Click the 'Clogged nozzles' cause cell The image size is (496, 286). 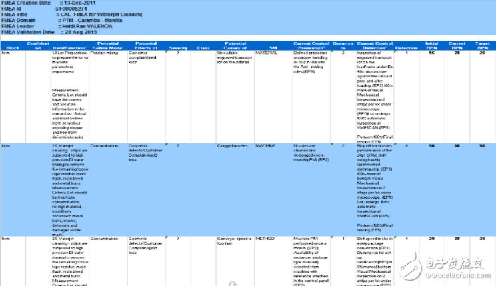235,145
